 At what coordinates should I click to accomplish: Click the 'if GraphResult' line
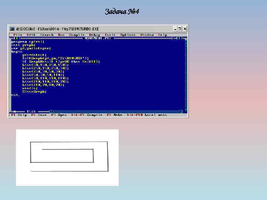point(61,61)
